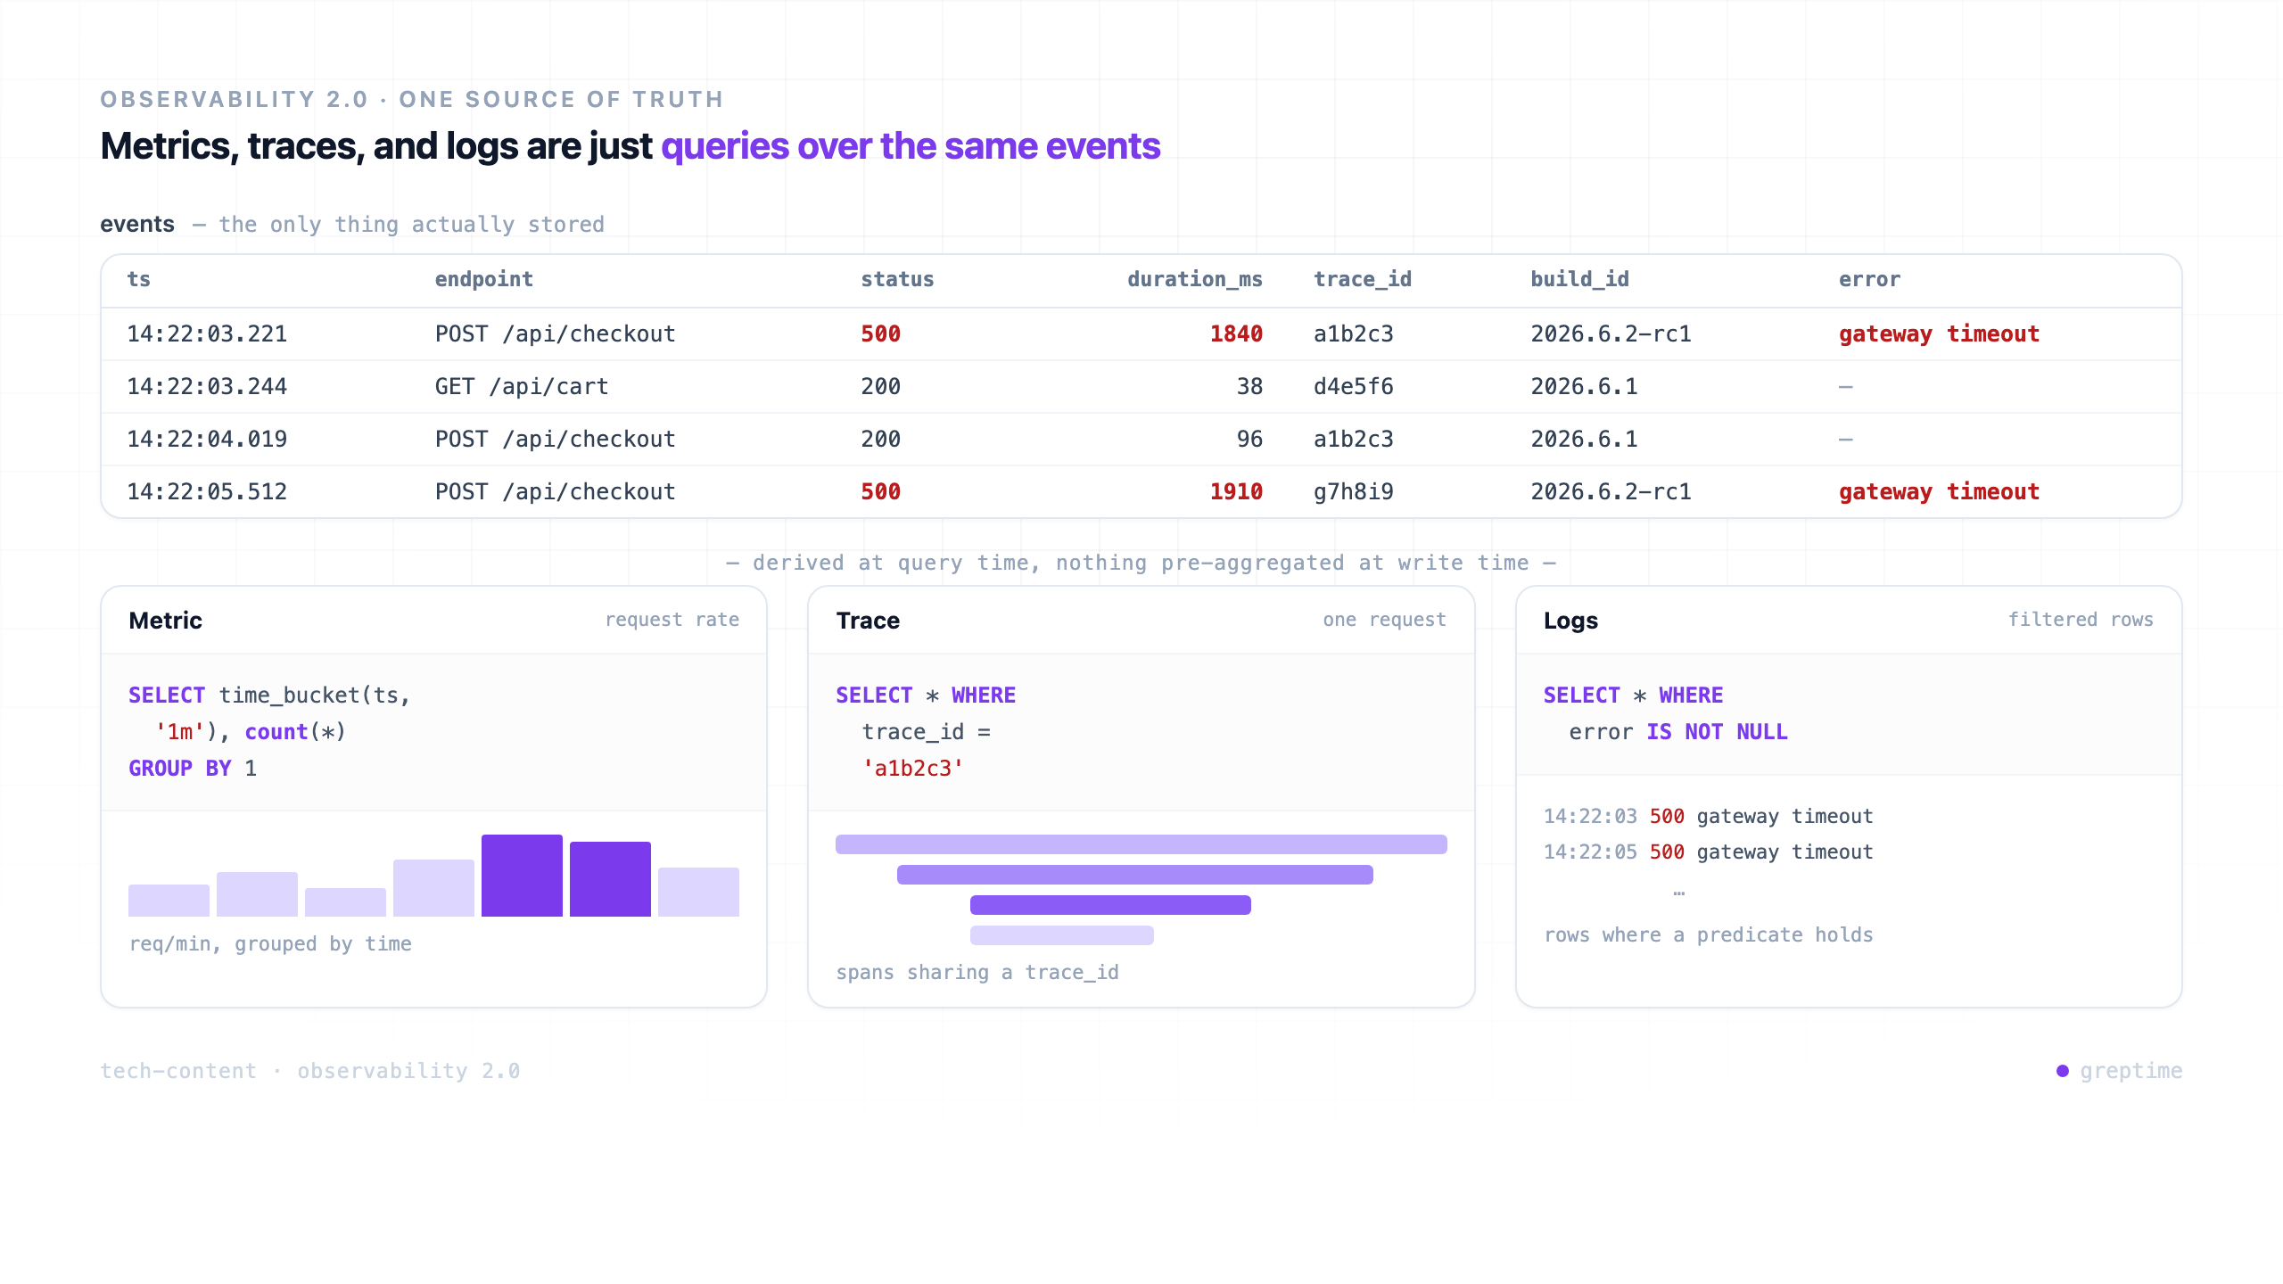The image size is (2283, 1284).
Task: Click the 'status' column header
Action: [897, 279]
